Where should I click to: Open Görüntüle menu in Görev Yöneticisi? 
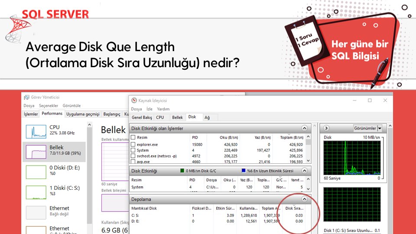click(x=71, y=106)
